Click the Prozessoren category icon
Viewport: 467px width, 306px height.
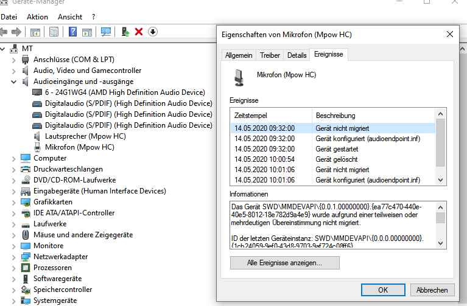[26, 268]
